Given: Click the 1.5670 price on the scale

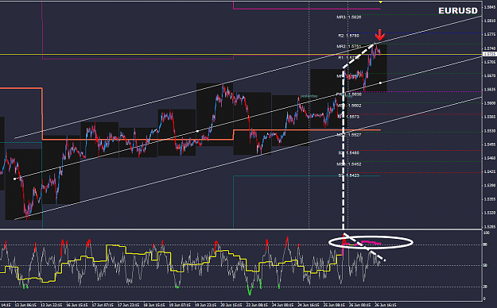Looking at the screenshot, I should [490, 75].
